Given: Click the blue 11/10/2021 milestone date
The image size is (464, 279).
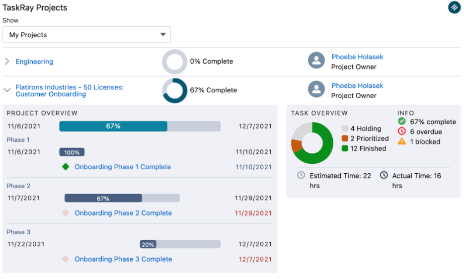Looking at the screenshot, I should 253,167.
